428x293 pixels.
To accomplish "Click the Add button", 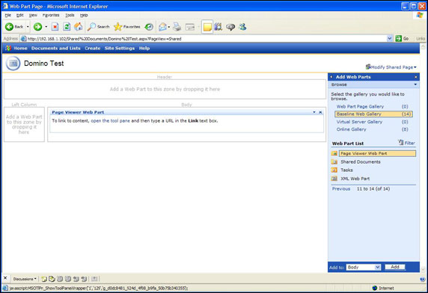I will click(x=394, y=267).
